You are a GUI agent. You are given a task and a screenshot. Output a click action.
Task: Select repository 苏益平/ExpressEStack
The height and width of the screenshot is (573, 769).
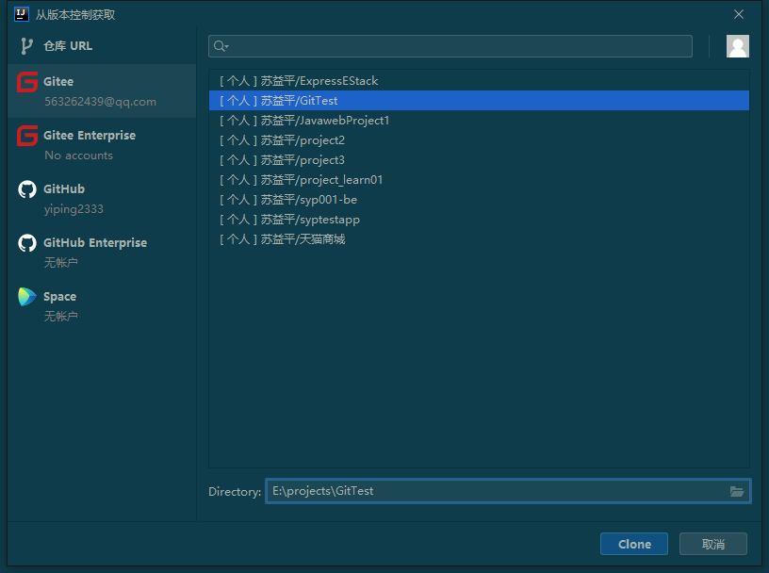click(479, 81)
